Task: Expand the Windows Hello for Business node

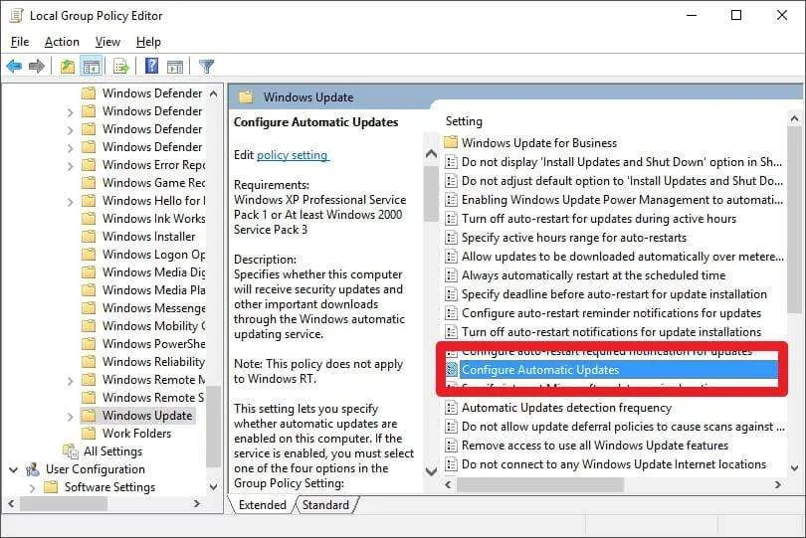Action: pyautogui.click(x=71, y=202)
